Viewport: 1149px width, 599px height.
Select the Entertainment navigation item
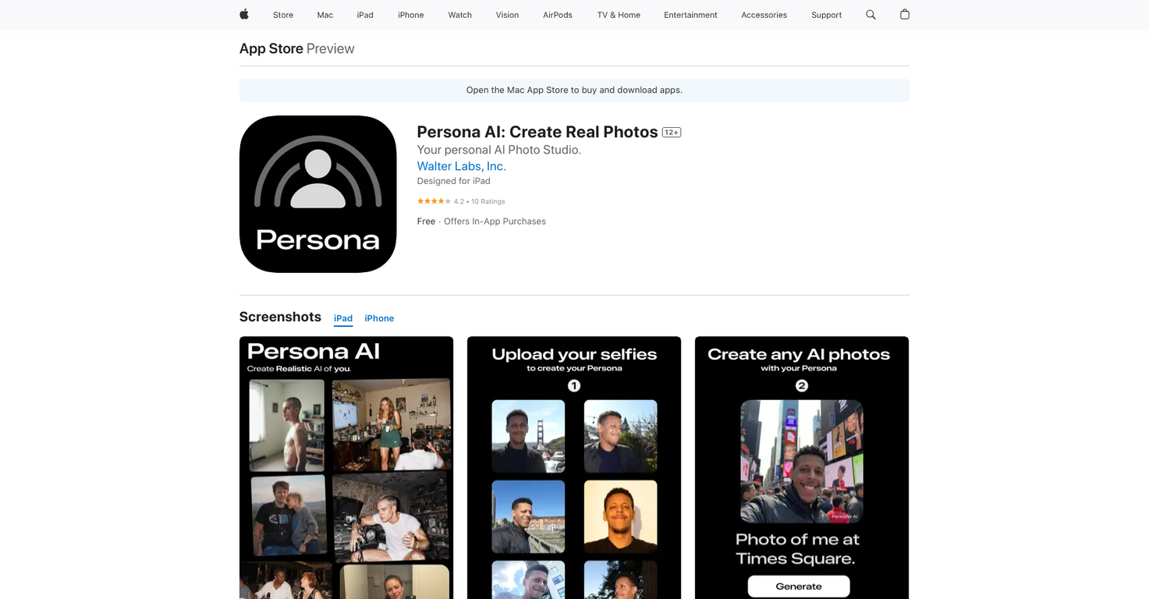(x=690, y=15)
